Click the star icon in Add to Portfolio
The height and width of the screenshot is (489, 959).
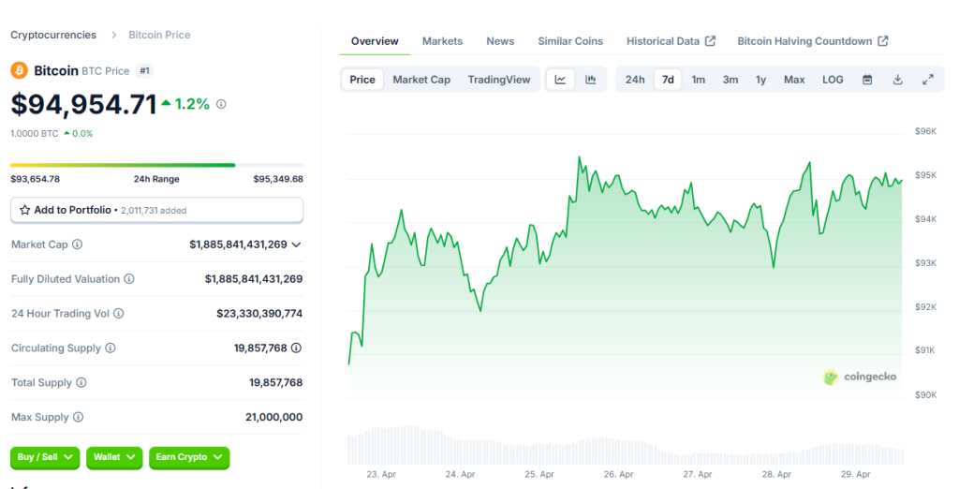pos(25,210)
